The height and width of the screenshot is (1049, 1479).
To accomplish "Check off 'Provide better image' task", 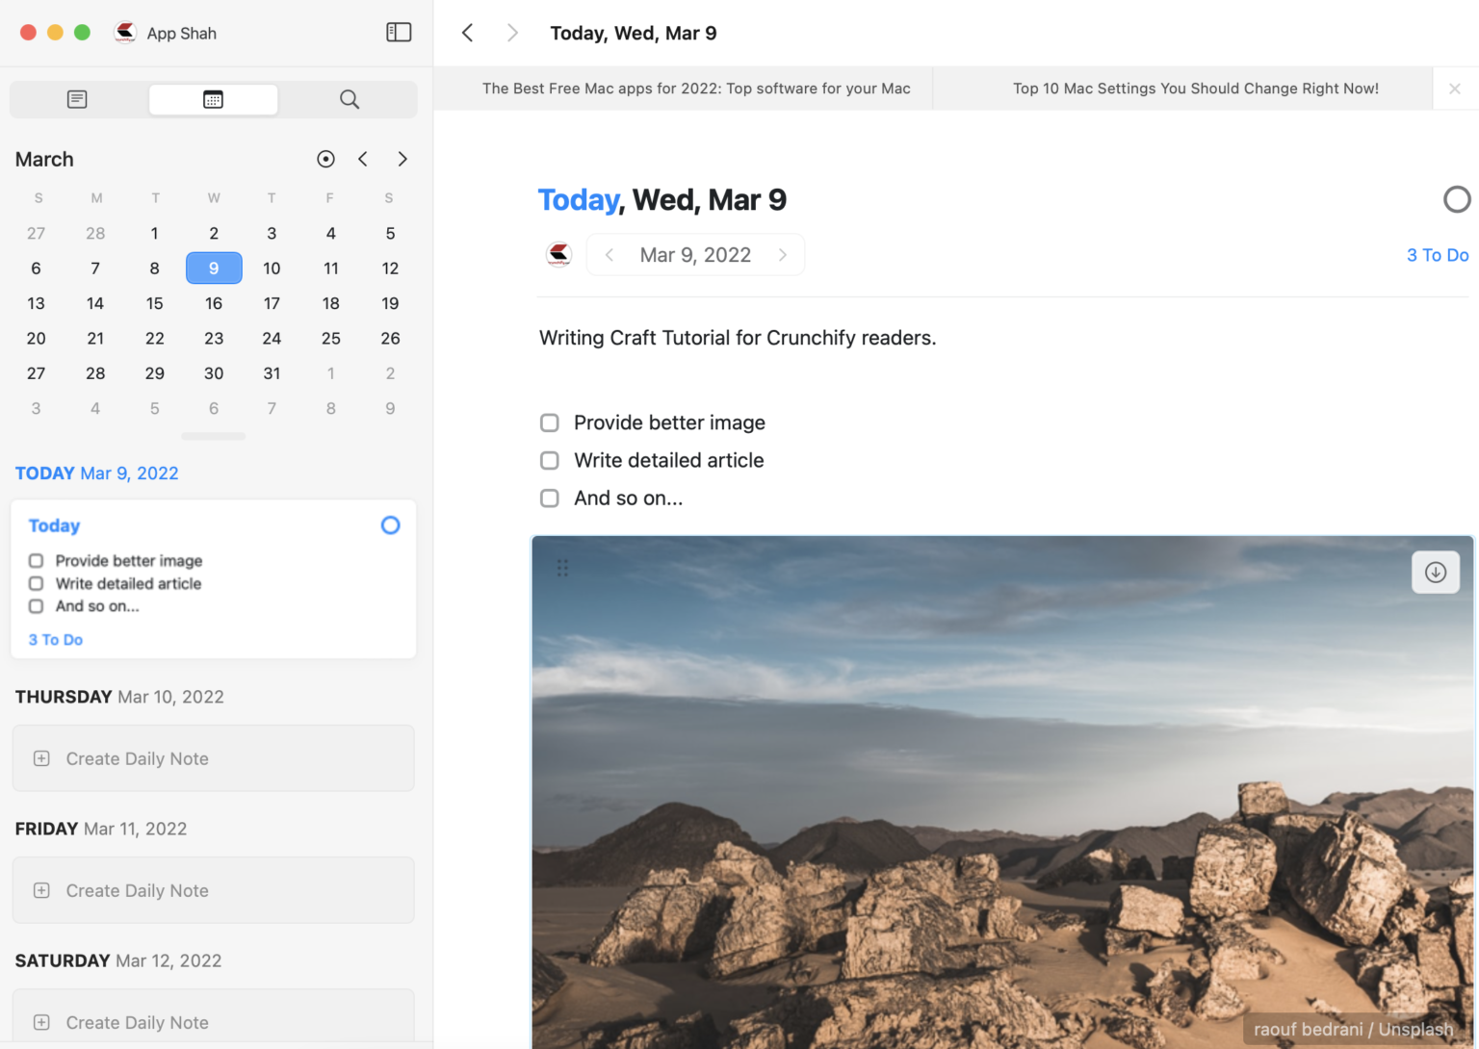I will 549,422.
